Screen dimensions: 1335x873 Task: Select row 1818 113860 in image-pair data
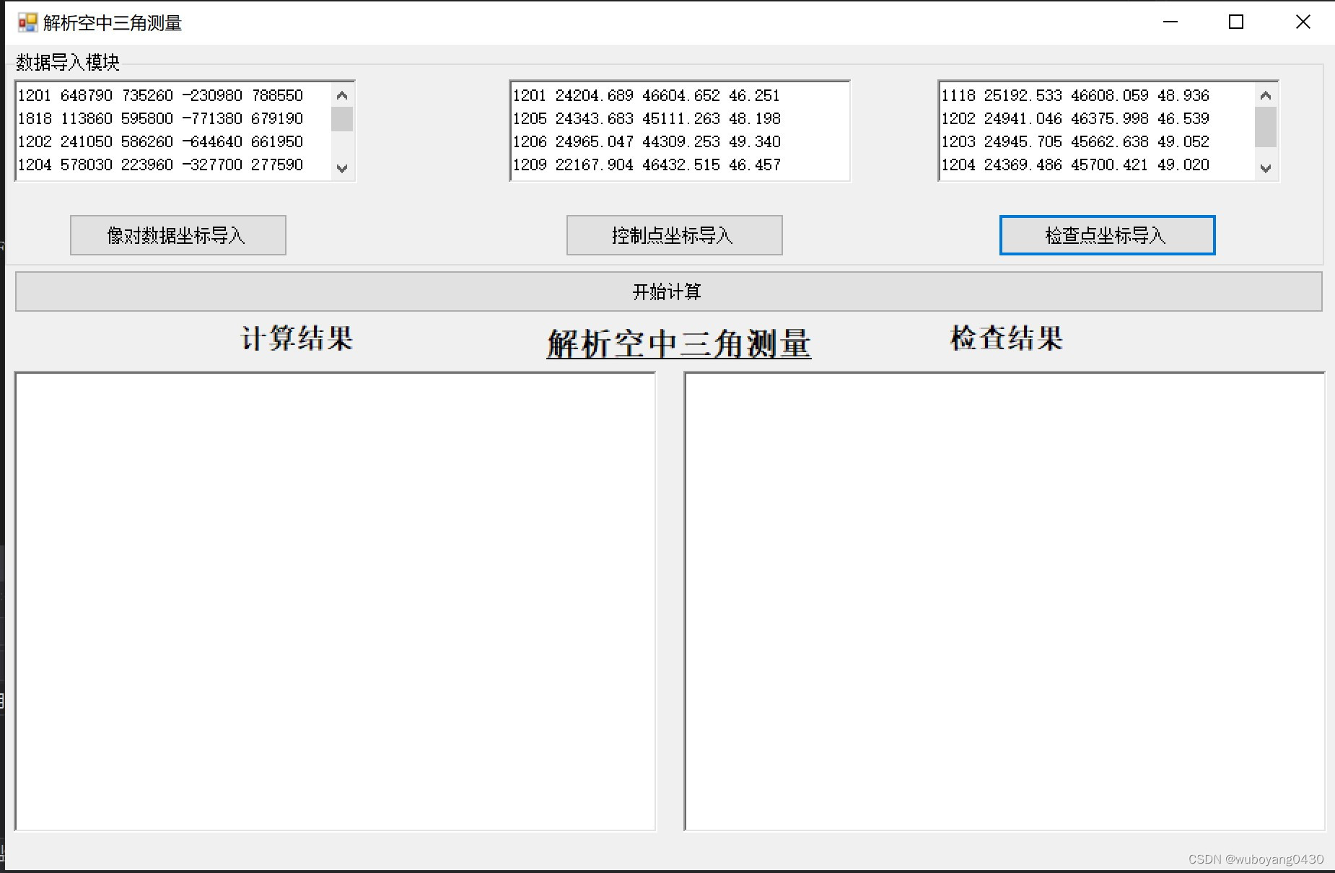pyautogui.click(x=161, y=118)
